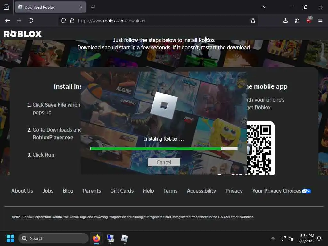Open a new browser tab
Viewport: 328px width, 246px height.
click(93, 7)
